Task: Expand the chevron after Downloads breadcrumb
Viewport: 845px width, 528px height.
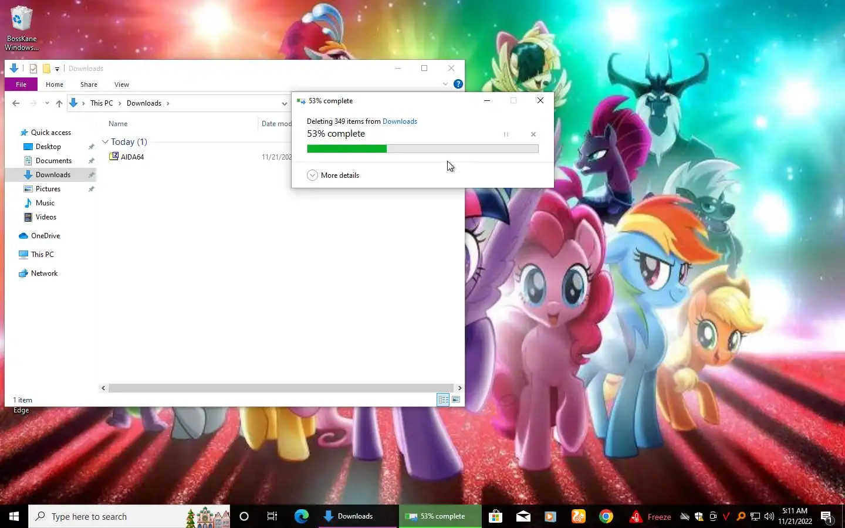Action: (168, 103)
